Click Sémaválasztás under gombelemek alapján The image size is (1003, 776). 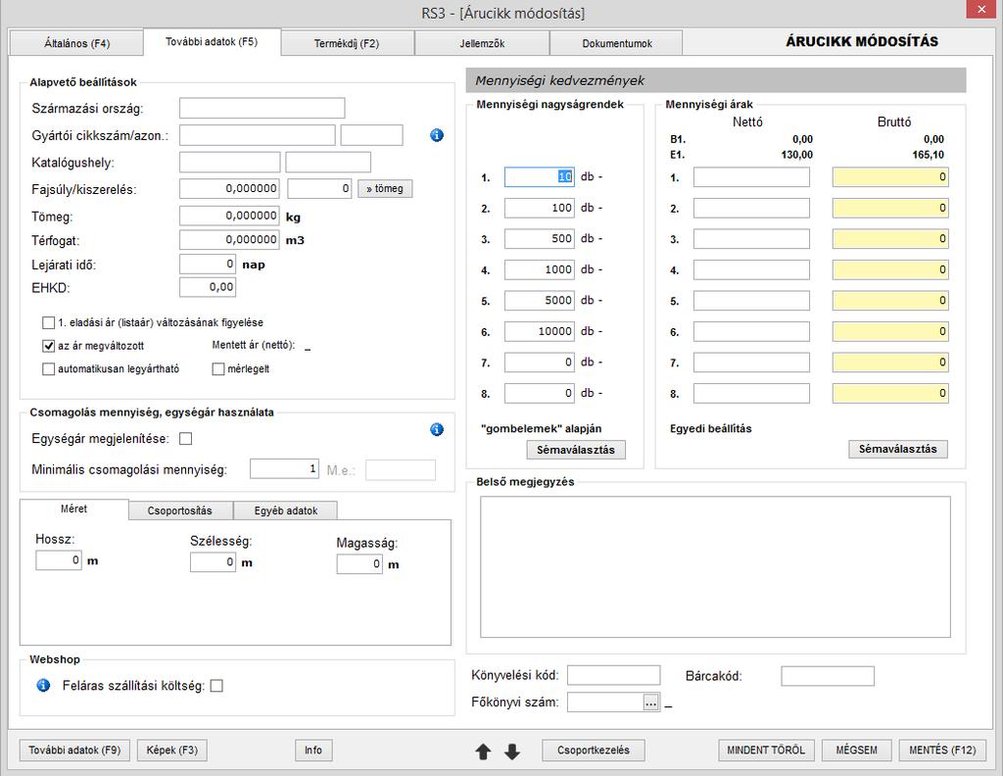click(x=576, y=450)
